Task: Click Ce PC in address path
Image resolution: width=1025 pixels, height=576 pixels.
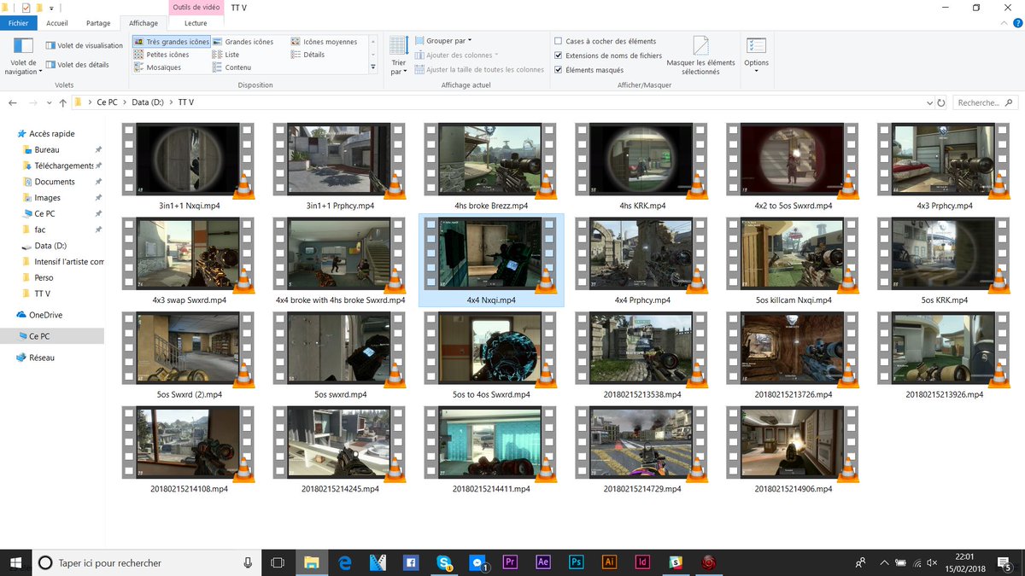Action: (x=108, y=102)
